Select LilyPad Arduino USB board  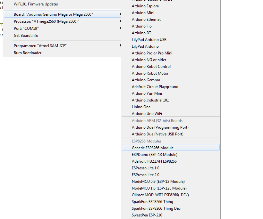(171, 40)
